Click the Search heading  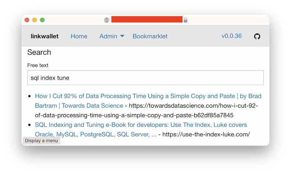coord(39,52)
